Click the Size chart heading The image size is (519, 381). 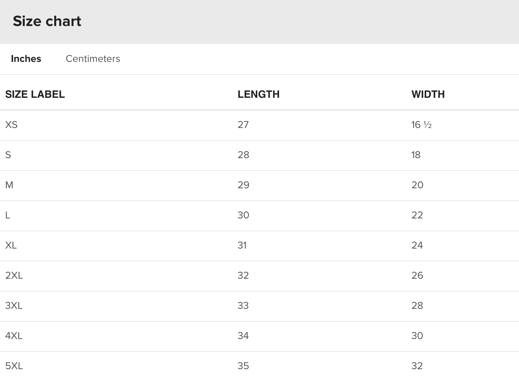tap(47, 21)
